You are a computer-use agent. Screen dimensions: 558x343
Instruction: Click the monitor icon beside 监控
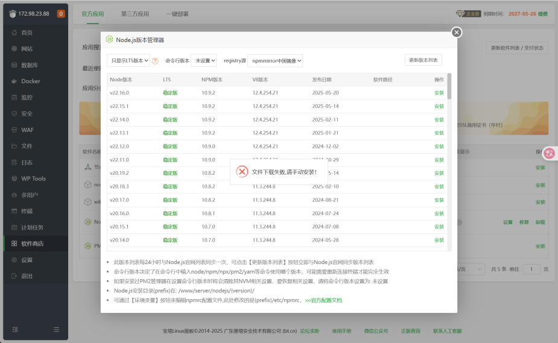(x=14, y=98)
